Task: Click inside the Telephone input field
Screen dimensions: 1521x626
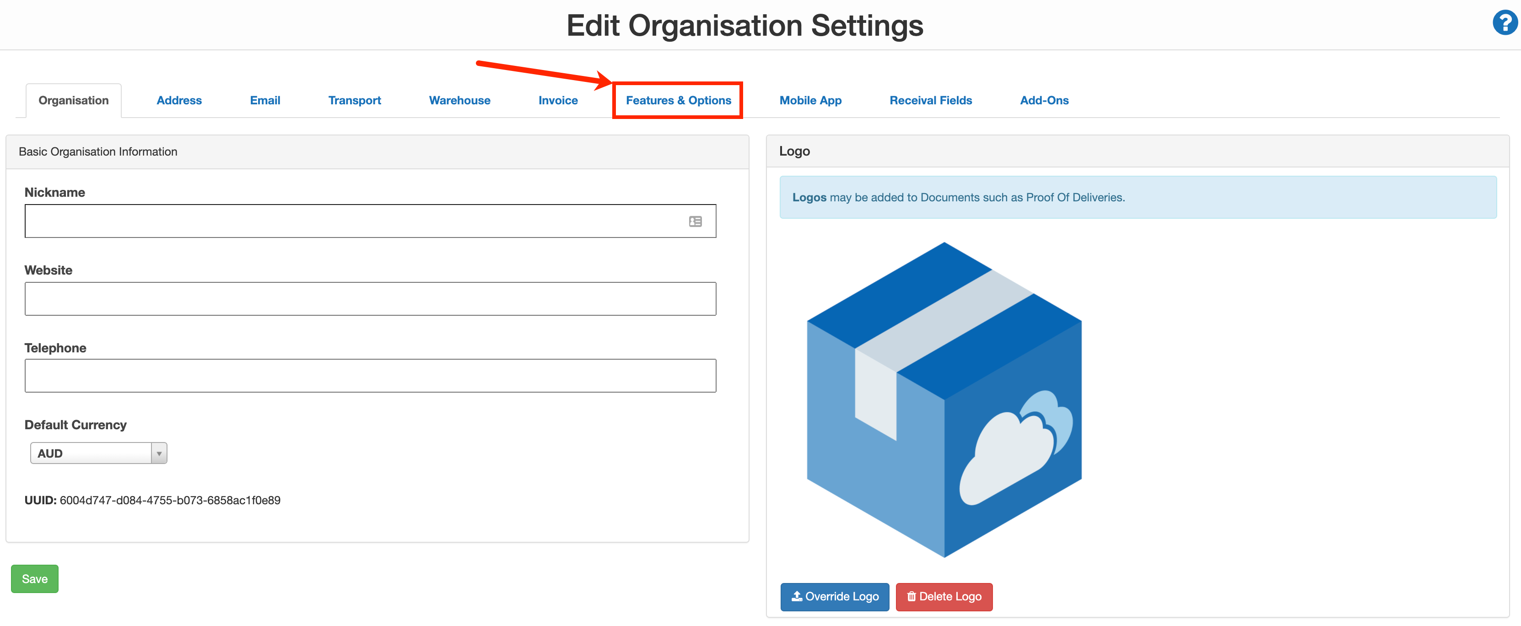Action: point(370,376)
